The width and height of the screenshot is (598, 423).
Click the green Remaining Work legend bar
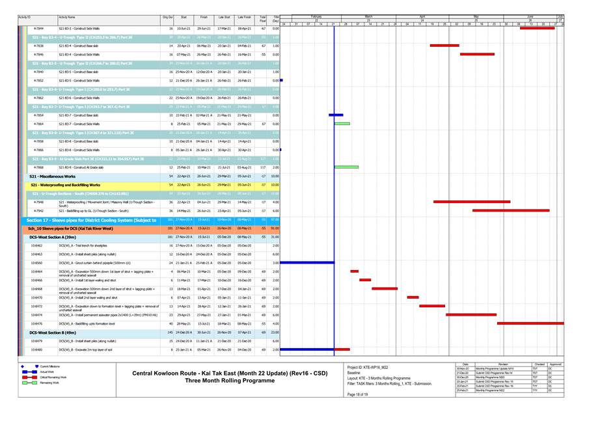(28, 383)
